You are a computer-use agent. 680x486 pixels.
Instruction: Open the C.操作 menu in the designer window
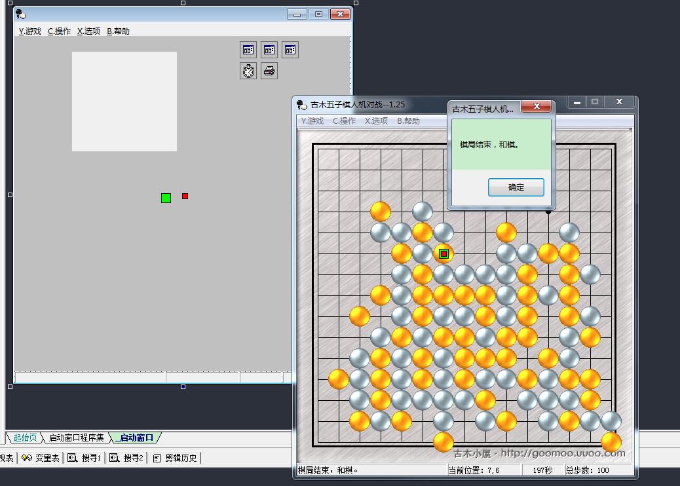(x=59, y=31)
